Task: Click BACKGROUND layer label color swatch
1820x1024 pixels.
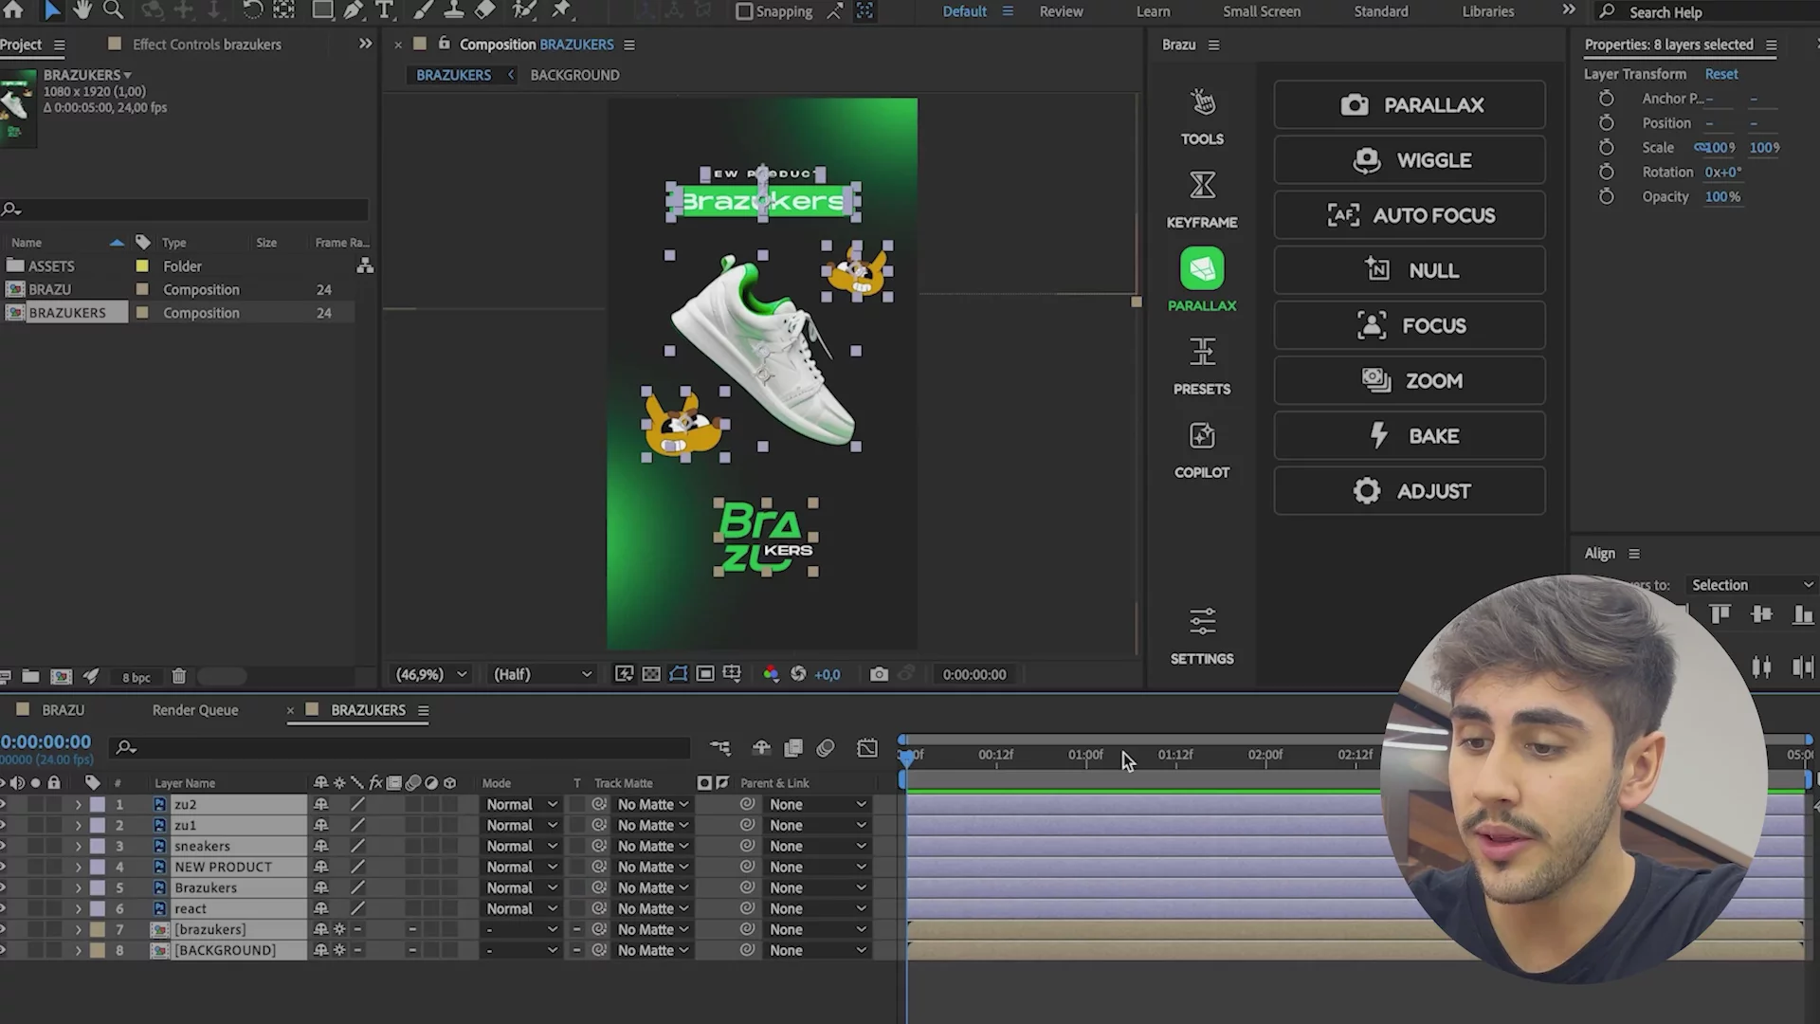Action: tap(98, 950)
